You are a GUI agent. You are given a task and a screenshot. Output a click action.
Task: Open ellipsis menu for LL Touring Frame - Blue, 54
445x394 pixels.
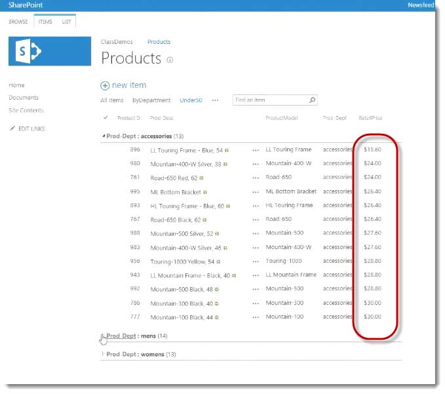coord(256,150)
